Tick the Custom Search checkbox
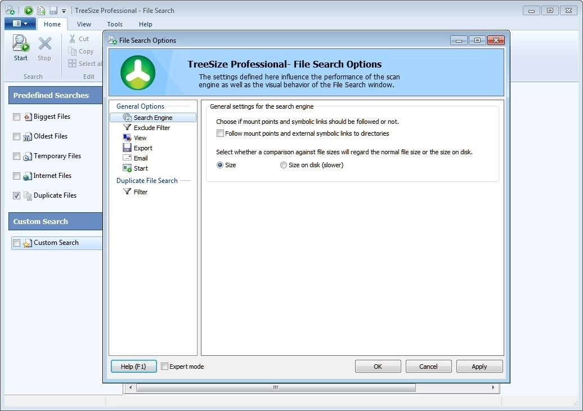Screen dimensions: 583x411 click(16, 243)
